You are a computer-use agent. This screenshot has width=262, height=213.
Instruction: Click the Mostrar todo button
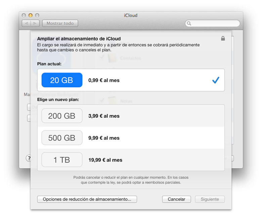point(60,23)
